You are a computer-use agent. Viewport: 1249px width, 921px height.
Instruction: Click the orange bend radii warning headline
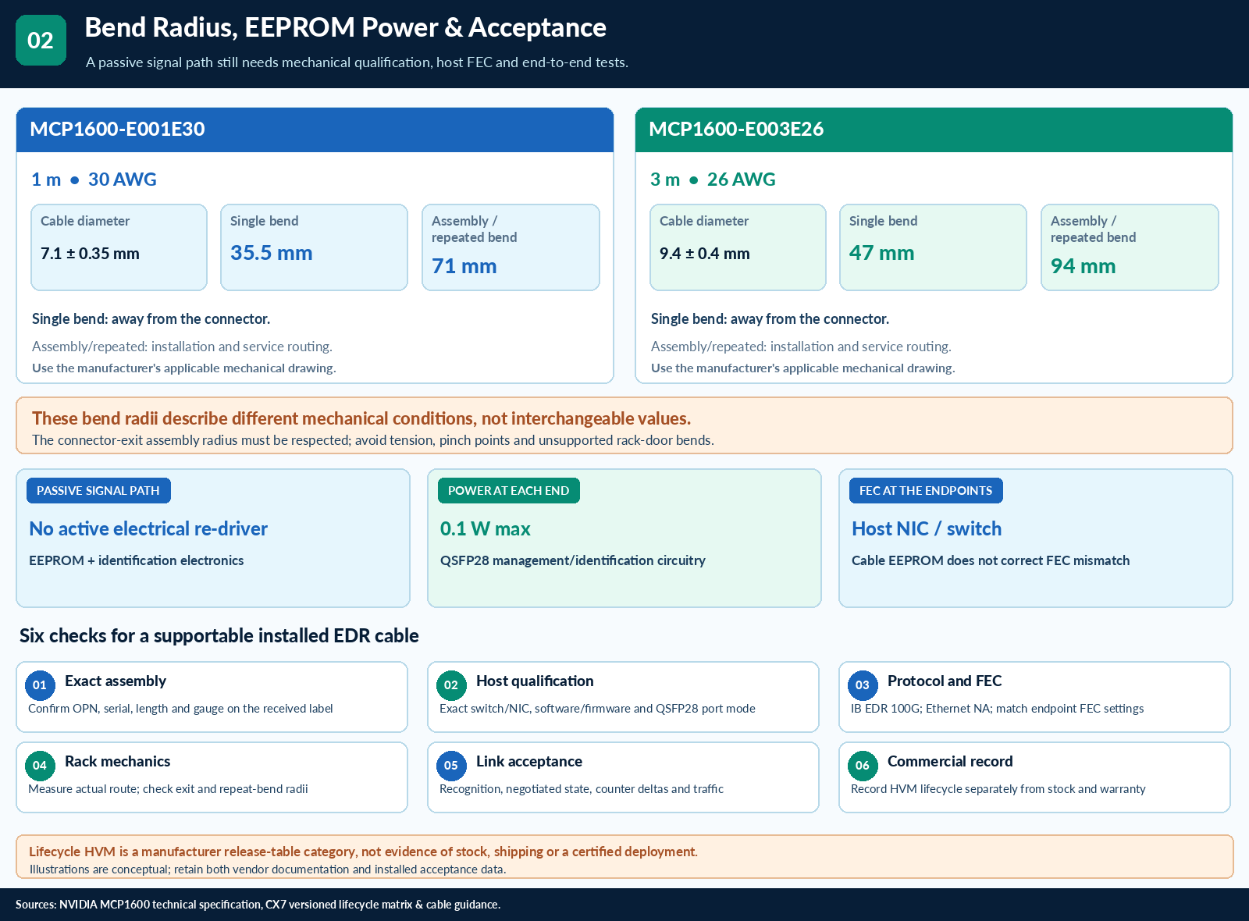tap(361, 418)
